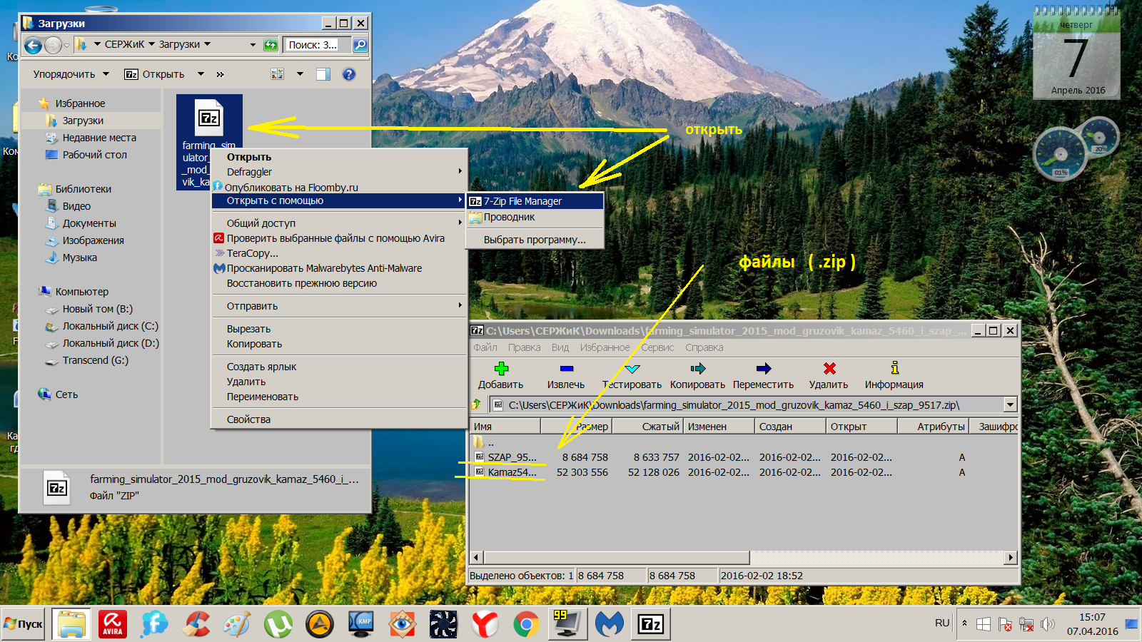Click the green Add (Добавить) plus icon
Viewport: 1142px width, 642px height.
(501, 369)
